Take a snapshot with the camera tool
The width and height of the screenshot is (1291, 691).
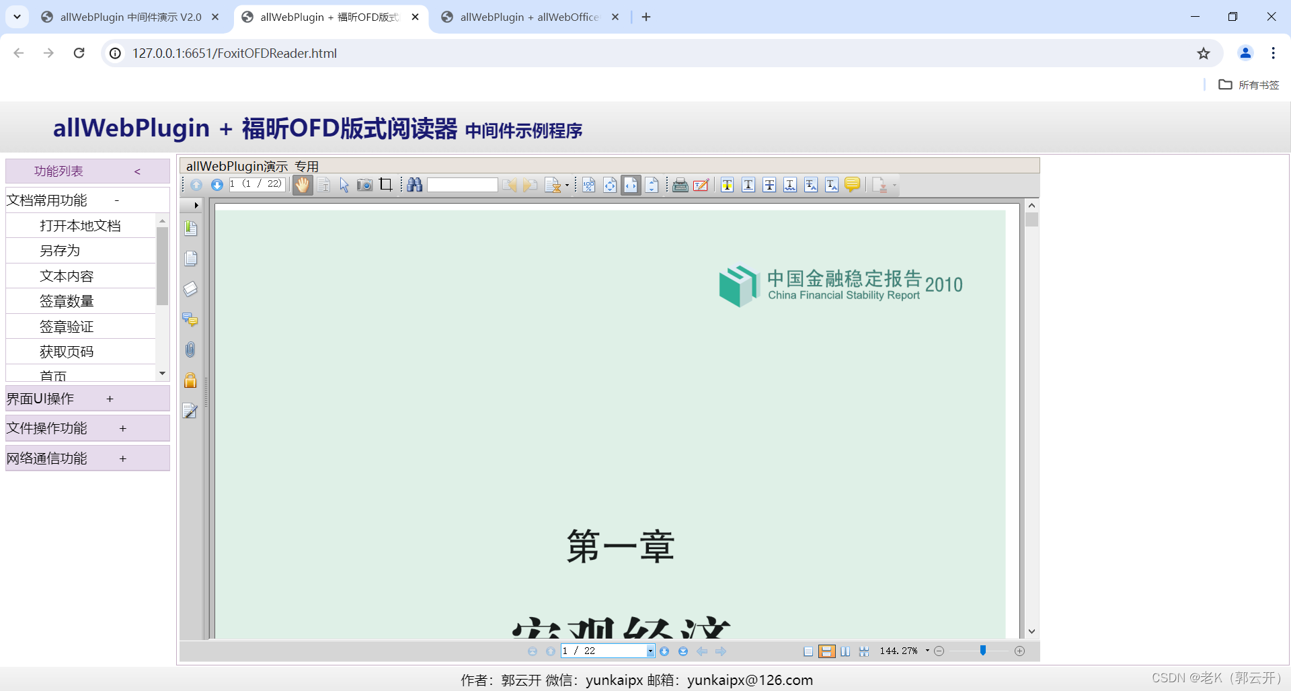point(364,185)
